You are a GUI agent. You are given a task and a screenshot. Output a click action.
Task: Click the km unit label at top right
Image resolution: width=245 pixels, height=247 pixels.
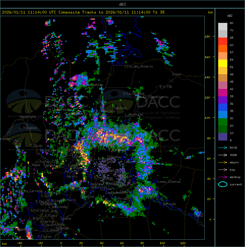(210, 12)
